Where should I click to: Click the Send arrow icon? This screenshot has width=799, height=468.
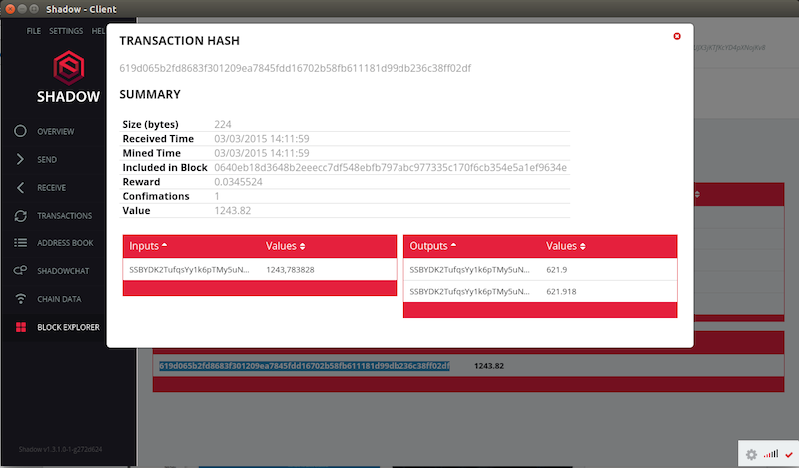[20, 159]
